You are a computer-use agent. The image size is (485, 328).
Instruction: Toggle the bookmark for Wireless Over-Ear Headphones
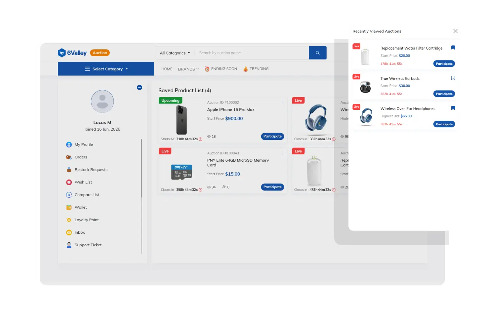pos(453,108)
